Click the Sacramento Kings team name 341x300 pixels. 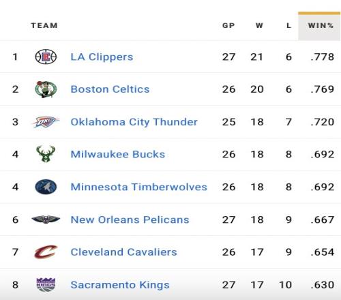[120, 285]
